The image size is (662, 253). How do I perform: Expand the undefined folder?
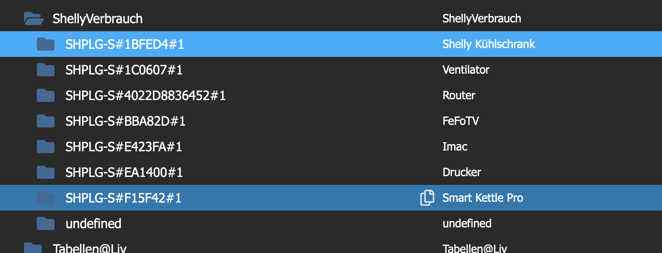(x=46, y=223)
